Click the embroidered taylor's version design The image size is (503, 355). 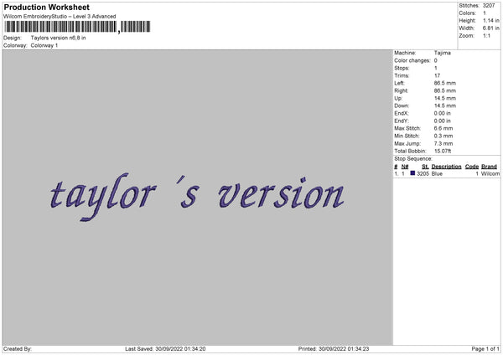point(197,197)
